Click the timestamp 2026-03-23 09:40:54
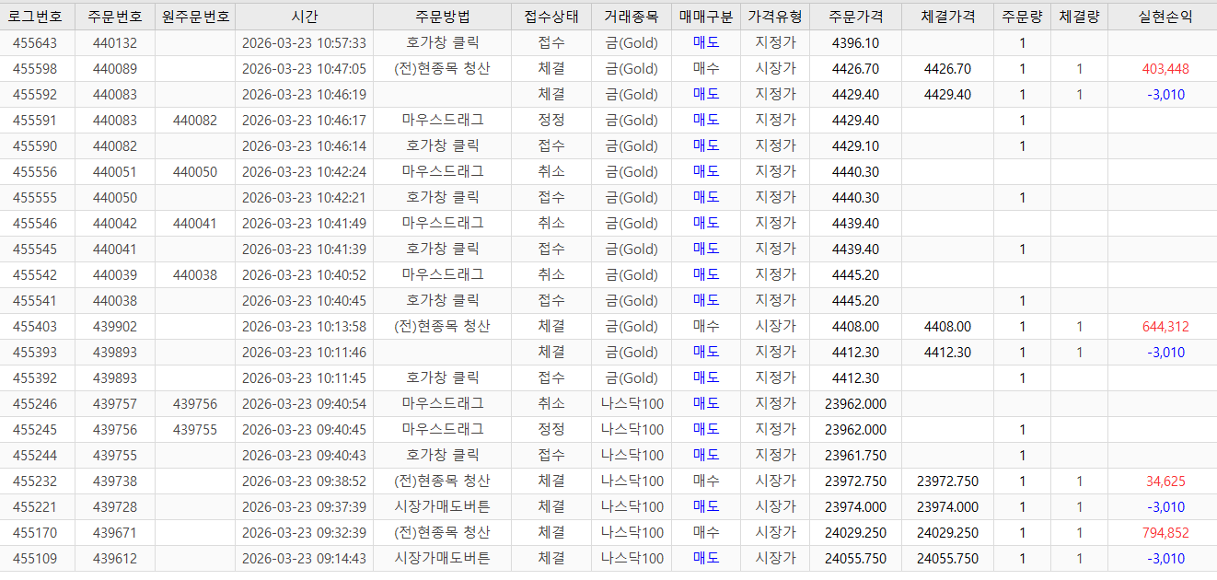 pos(304,404)
